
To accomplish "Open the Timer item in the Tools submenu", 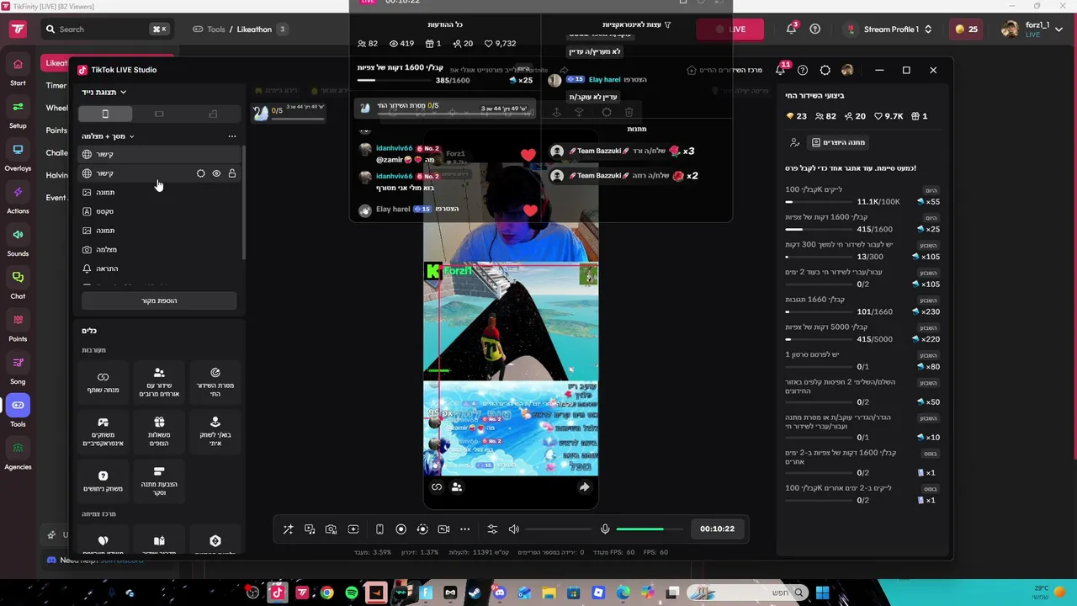I will click(56, 85).
